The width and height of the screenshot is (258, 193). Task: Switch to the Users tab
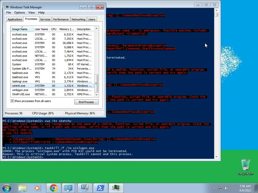(x=92, y=19)
